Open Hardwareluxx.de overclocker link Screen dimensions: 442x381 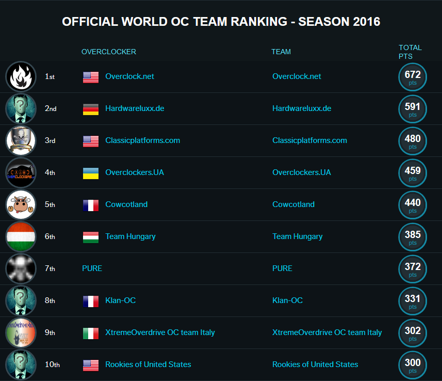click(135, 108)
